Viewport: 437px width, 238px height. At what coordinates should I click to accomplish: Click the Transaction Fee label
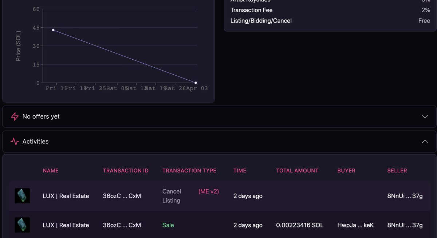coord(252,10)
